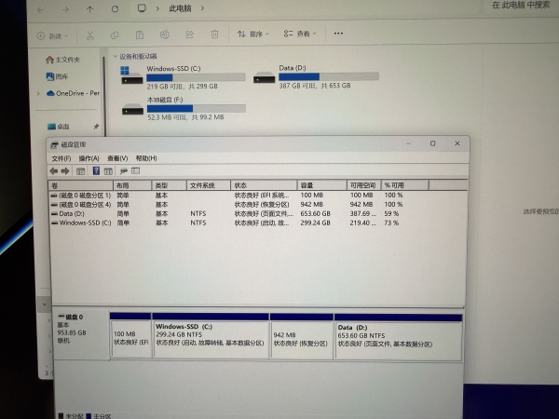Sort by the 卷 column header
The image size is (559, 419).
(x=81, y=185)
